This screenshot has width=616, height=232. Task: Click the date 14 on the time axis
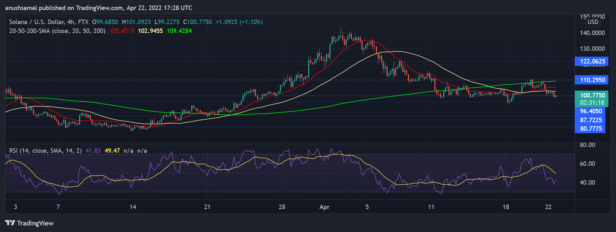[133, 207]
